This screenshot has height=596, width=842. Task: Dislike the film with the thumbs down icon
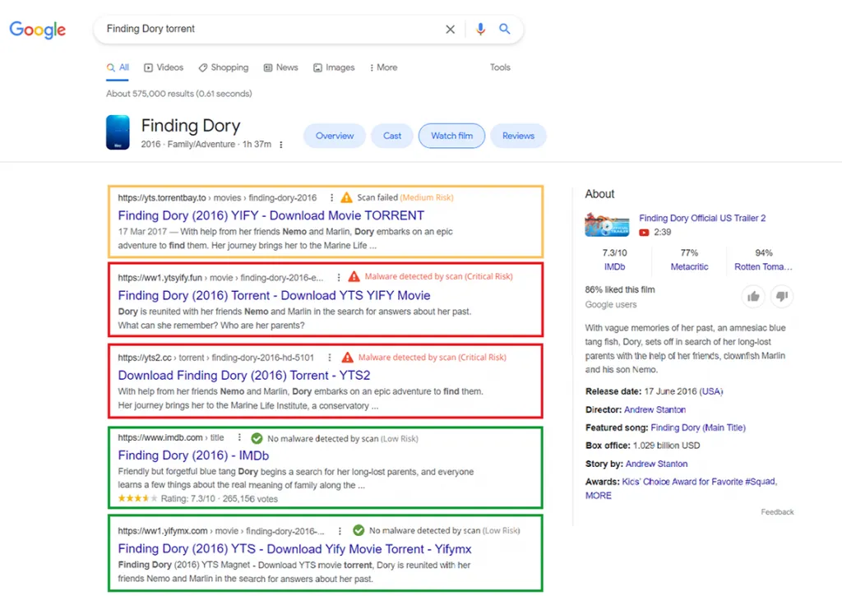point(782,297)
